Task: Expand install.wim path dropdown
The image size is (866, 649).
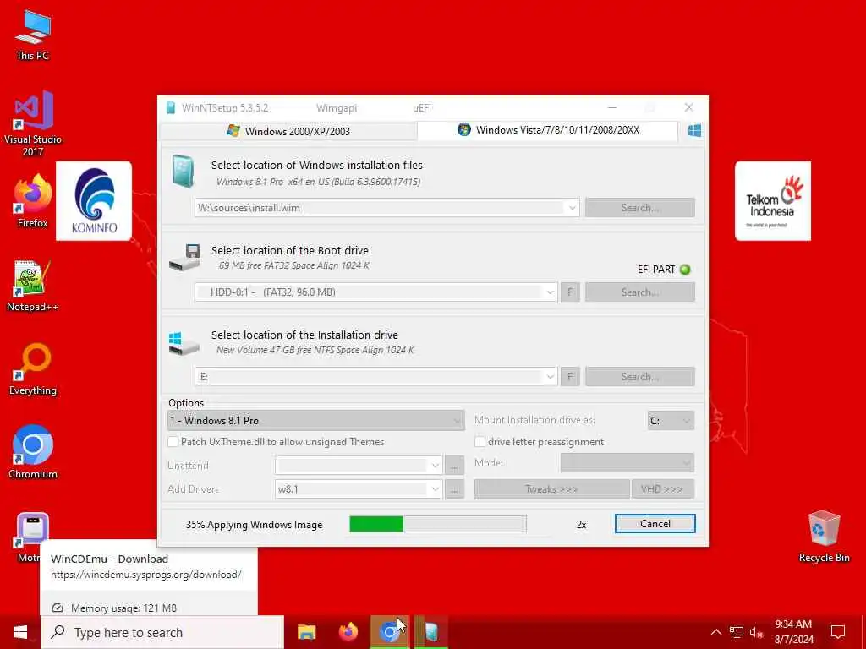Action: pos(573,208)
